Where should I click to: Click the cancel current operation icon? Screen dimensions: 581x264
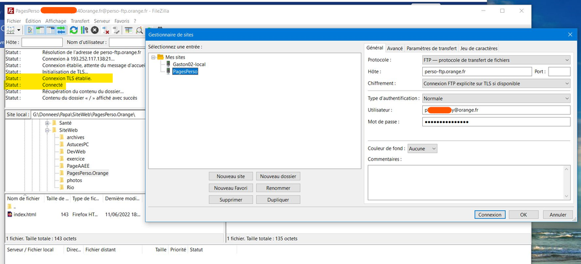click(95, 30)
